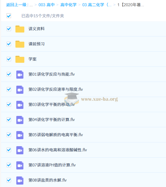Click video icon for 第08讲盐类的水解.flv

pos(20,180)
